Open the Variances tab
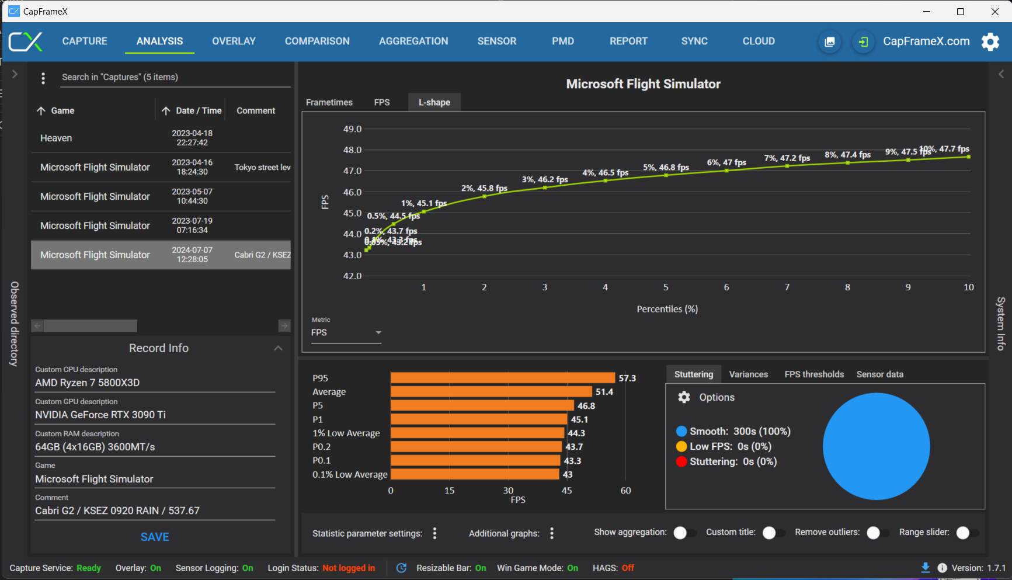This screenshot has height=580, width=1012. click(748, 374)
